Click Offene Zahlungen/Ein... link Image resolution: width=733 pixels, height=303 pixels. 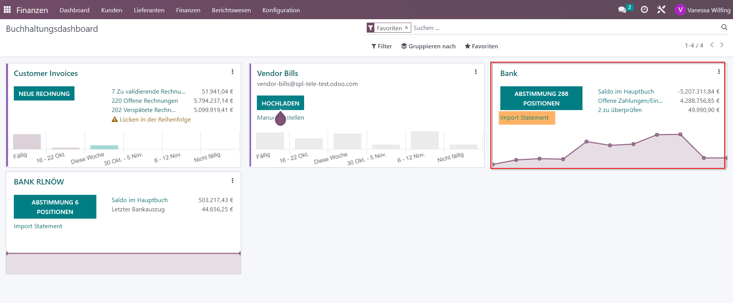click(630, 101)
